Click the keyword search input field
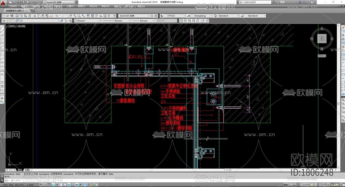The image size is (345, 187). [x=255, y=2]
